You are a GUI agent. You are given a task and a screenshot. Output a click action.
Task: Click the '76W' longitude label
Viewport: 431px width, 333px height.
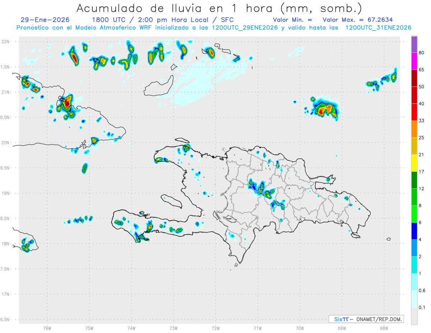[x=47, y=328]
